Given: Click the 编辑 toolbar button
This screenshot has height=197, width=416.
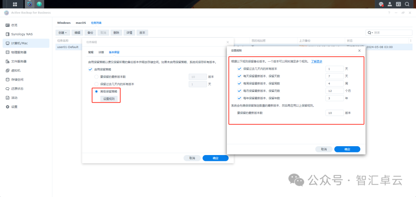Looking at the screenshot, I should 77,33.
